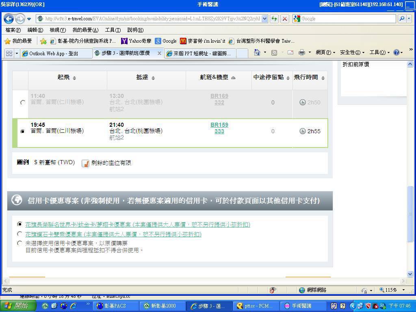Open the address bar URL dropdown
Screen dimensions: 416x312
tap(265, 19)
